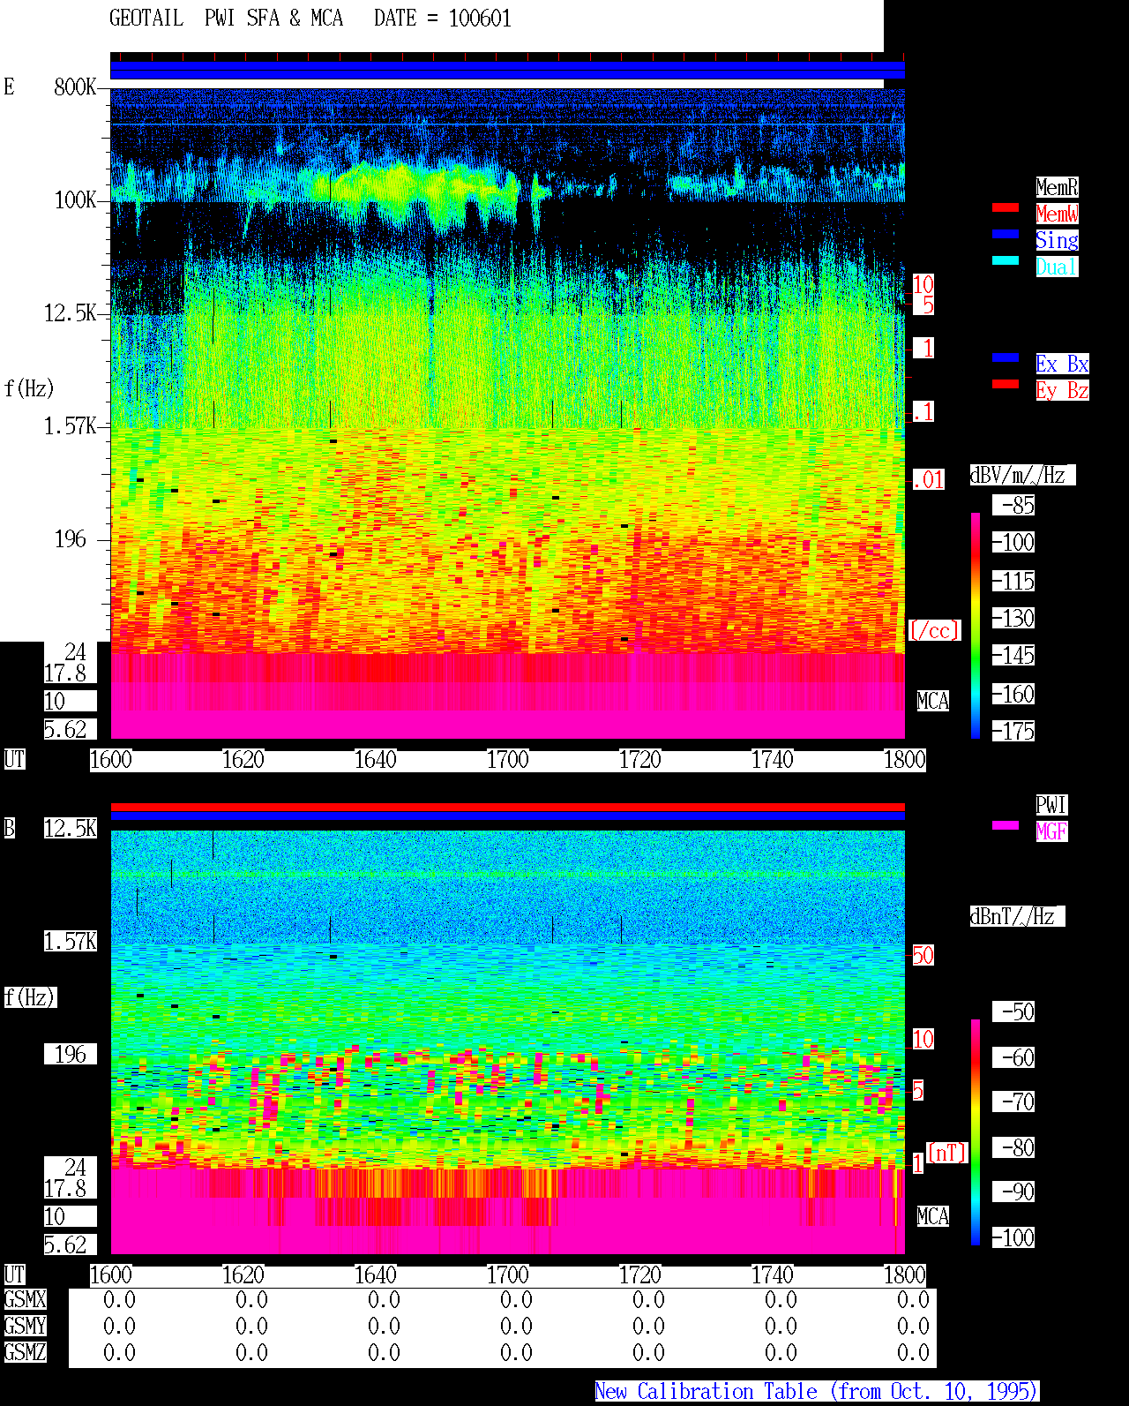The image size is (1129, 1406).
Task: Click the MemR legend label
Action: coord(1057,187)
